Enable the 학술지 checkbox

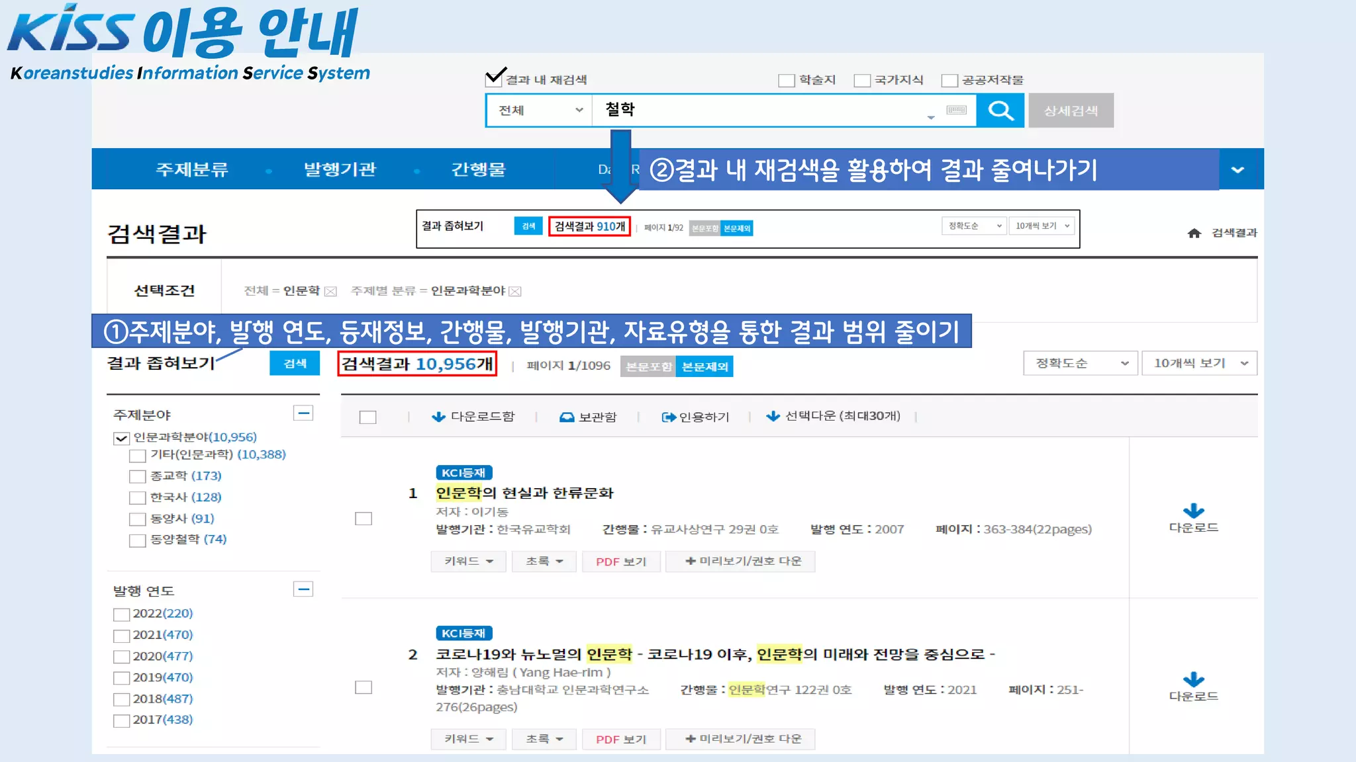pos(787,80)
